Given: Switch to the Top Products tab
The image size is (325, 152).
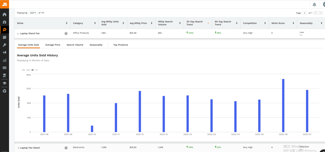Looking at the screenshot, I should [x=121, y=45].
